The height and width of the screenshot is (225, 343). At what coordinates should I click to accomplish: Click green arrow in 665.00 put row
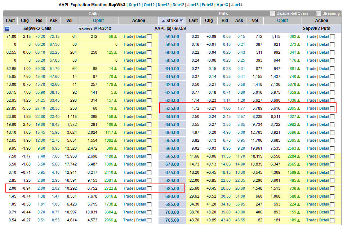(299, 156)
